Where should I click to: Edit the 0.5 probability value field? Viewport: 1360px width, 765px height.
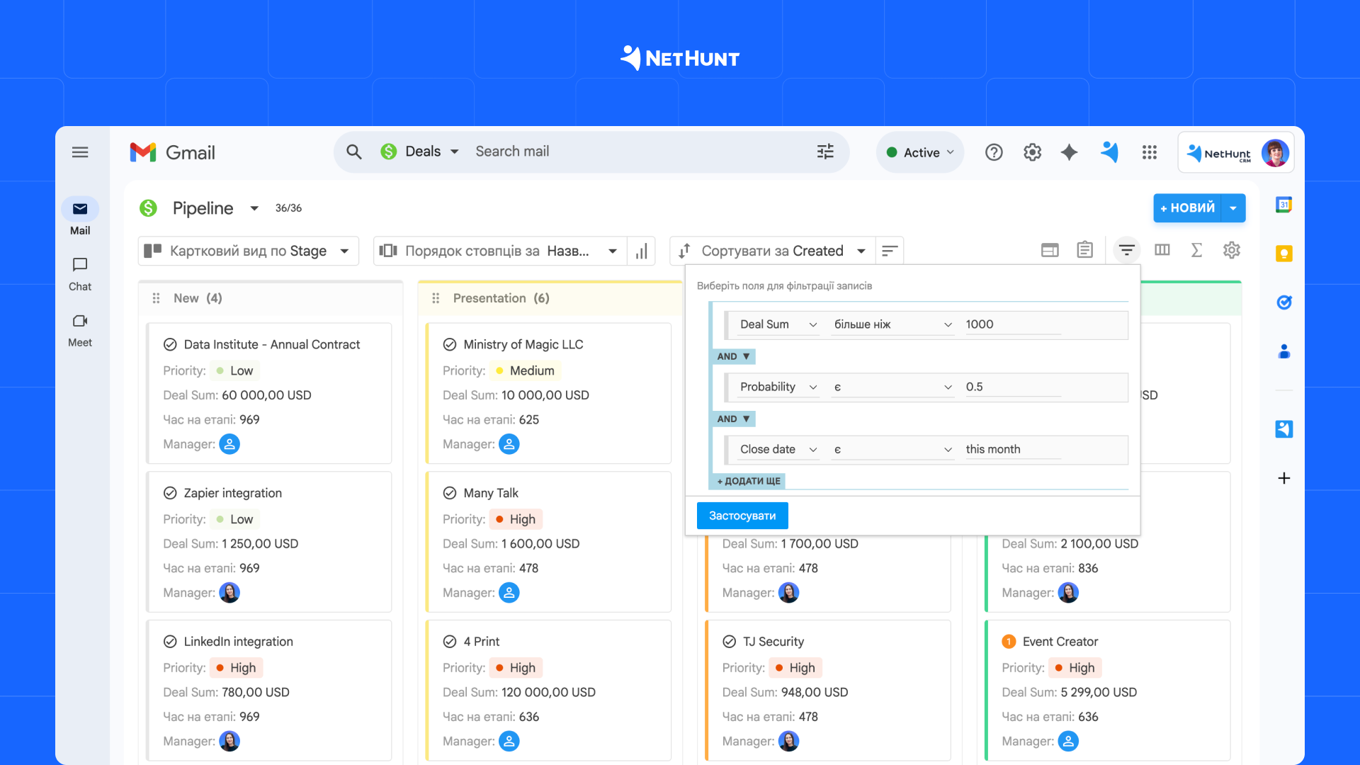[1013, 387]
